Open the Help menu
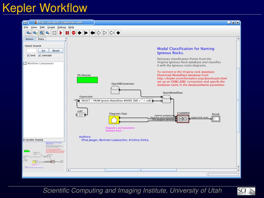 point(71,27)
